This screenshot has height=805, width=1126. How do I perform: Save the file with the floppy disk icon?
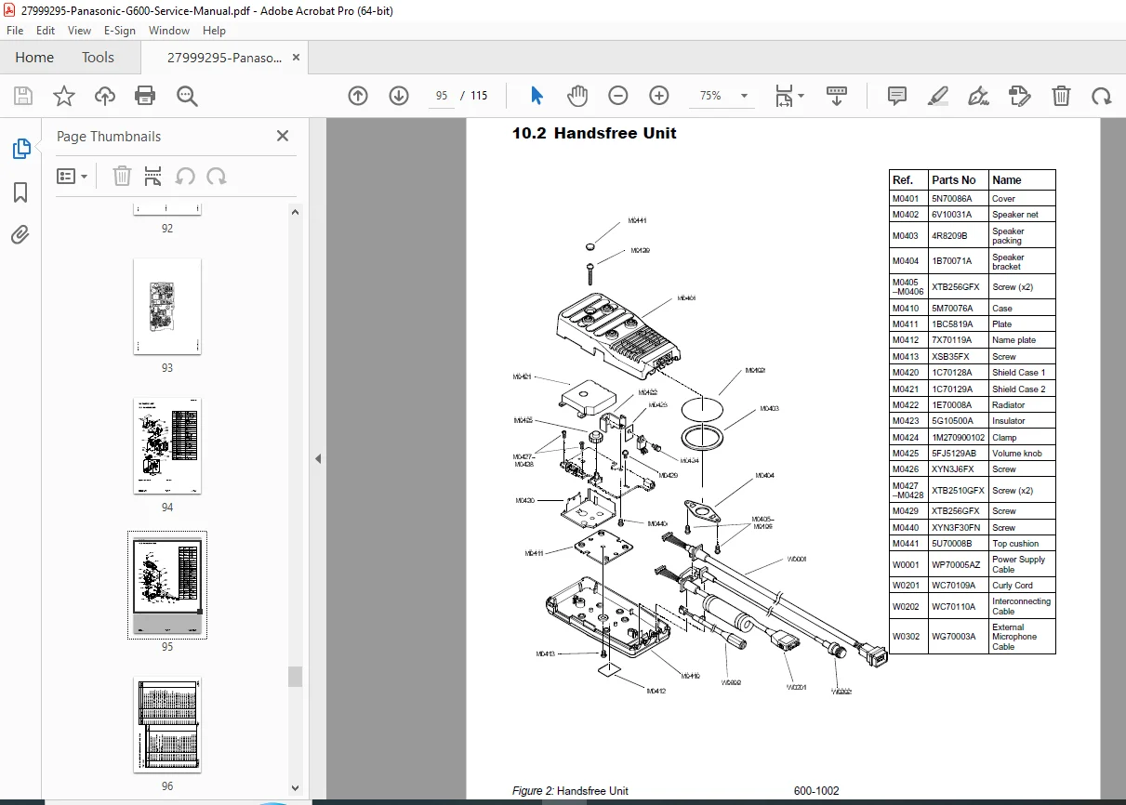(x=23, y=96)
